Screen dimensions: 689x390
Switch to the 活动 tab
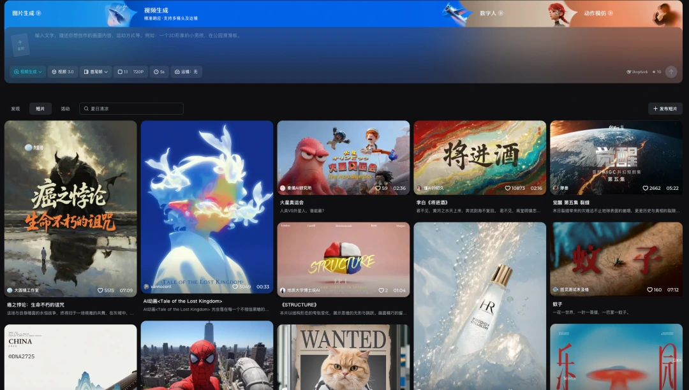tap(66, 109)
